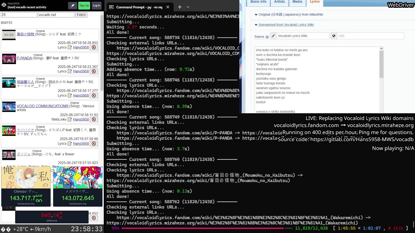Click the lyrics note icon in P-PANDA row
The width and height of the screenshot is (415, 233).
click(69, 71)
